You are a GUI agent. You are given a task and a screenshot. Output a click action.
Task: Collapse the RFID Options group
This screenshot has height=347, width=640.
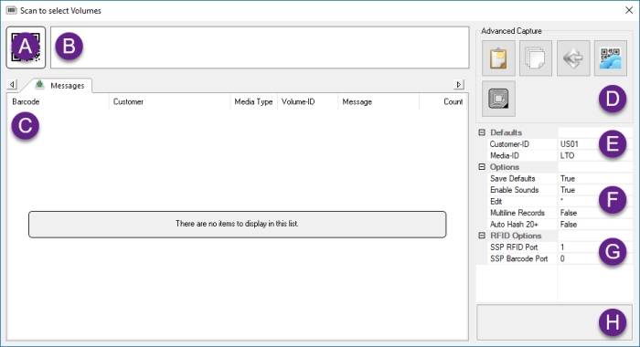pyautogui.click(x=482, y=236)
